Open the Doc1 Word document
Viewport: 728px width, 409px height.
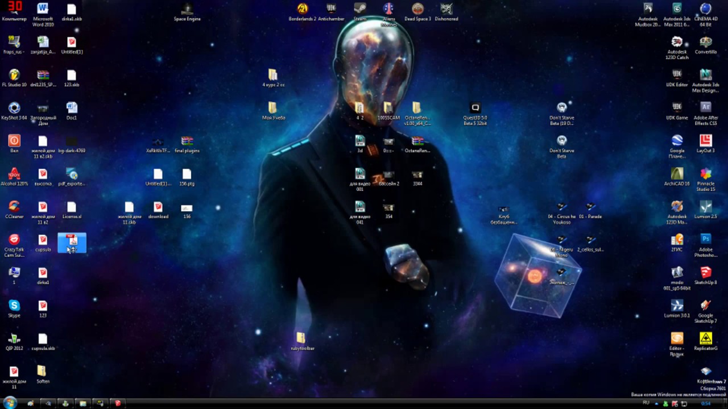(x=71, y=110)
